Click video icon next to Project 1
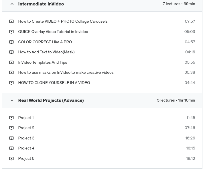Viewport: 205px width, 169px height. coord(11,118)
